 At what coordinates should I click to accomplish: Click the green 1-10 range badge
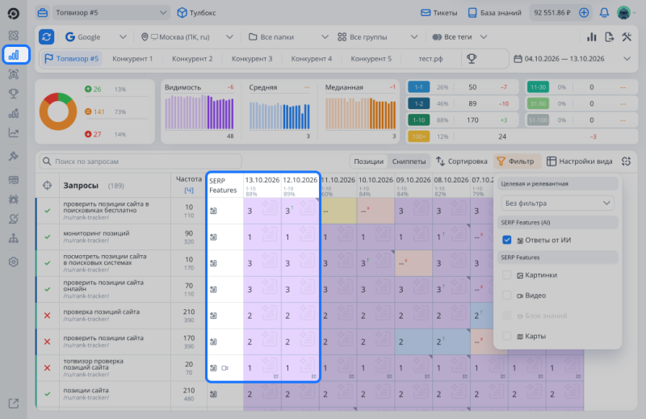[418, 120]
